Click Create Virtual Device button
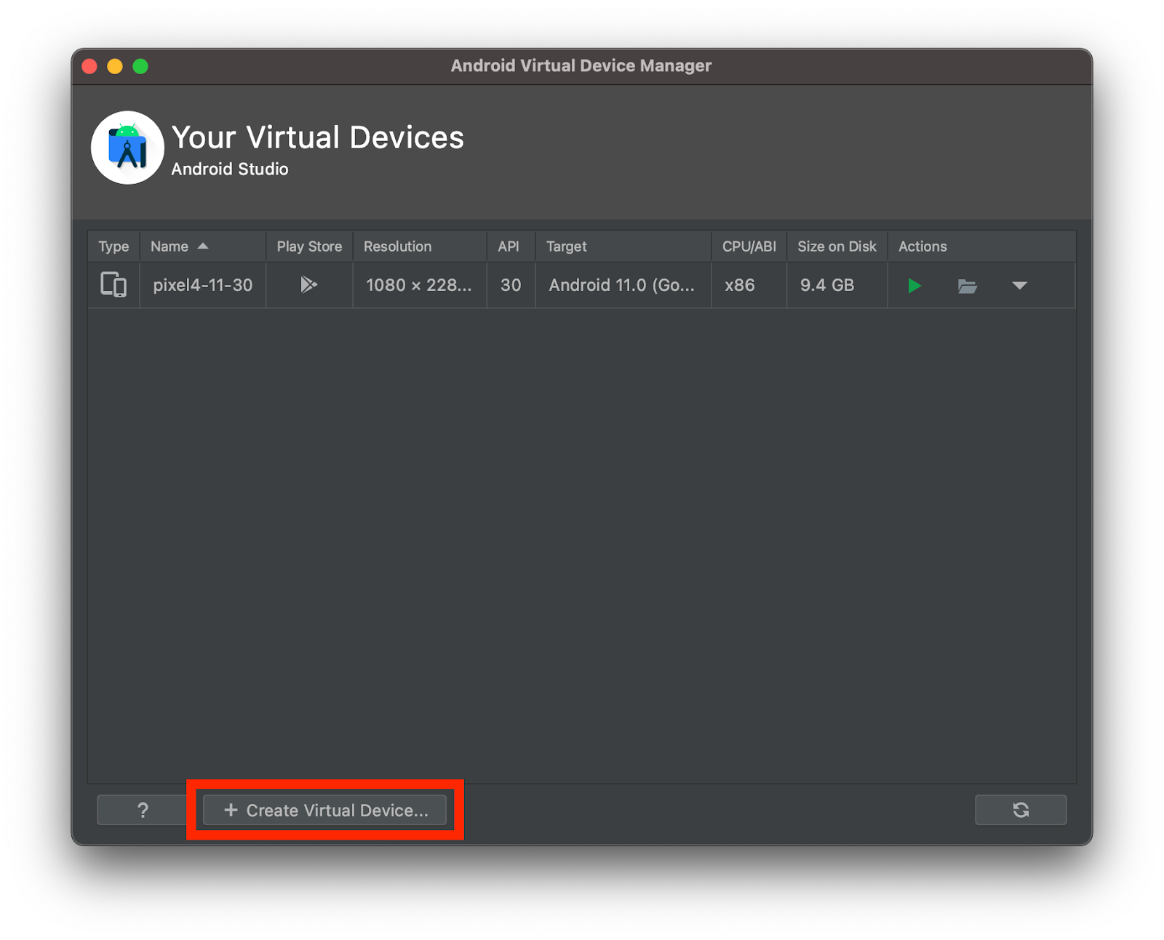The image size is (1164, 940). (324, 810)
